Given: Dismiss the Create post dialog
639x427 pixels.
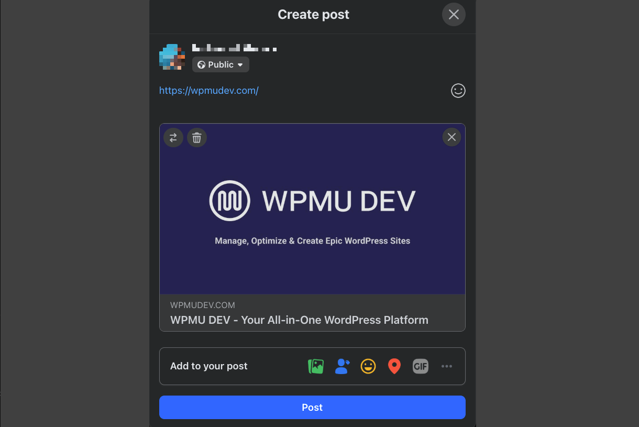Looking at the screenshot, I should click(x=454, y=14).
